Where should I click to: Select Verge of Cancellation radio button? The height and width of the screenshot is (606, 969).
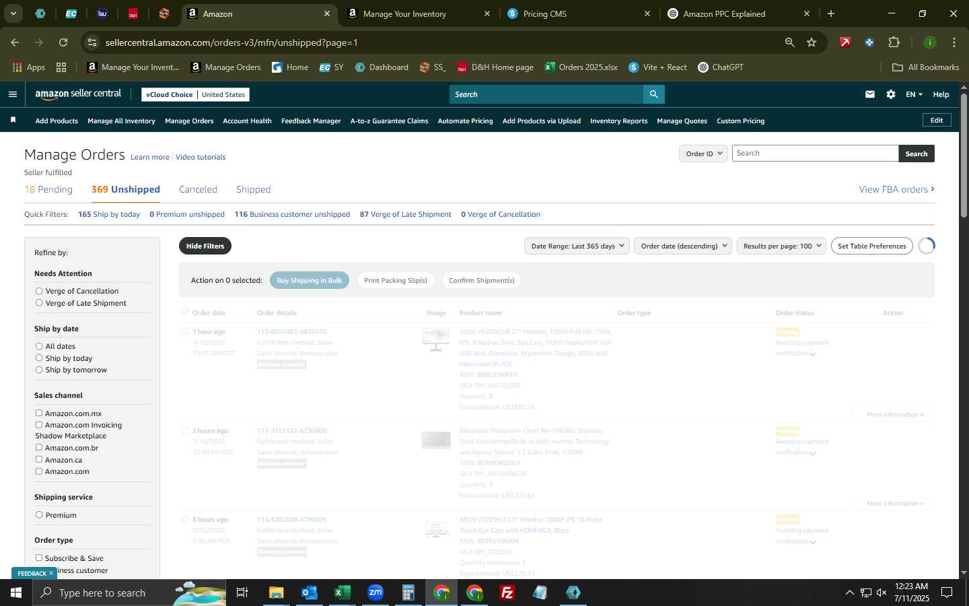[39, 291]
